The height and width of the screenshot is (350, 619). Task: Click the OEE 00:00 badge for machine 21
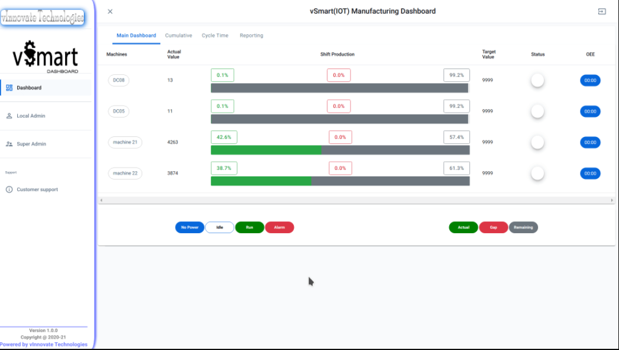[590, 142]
